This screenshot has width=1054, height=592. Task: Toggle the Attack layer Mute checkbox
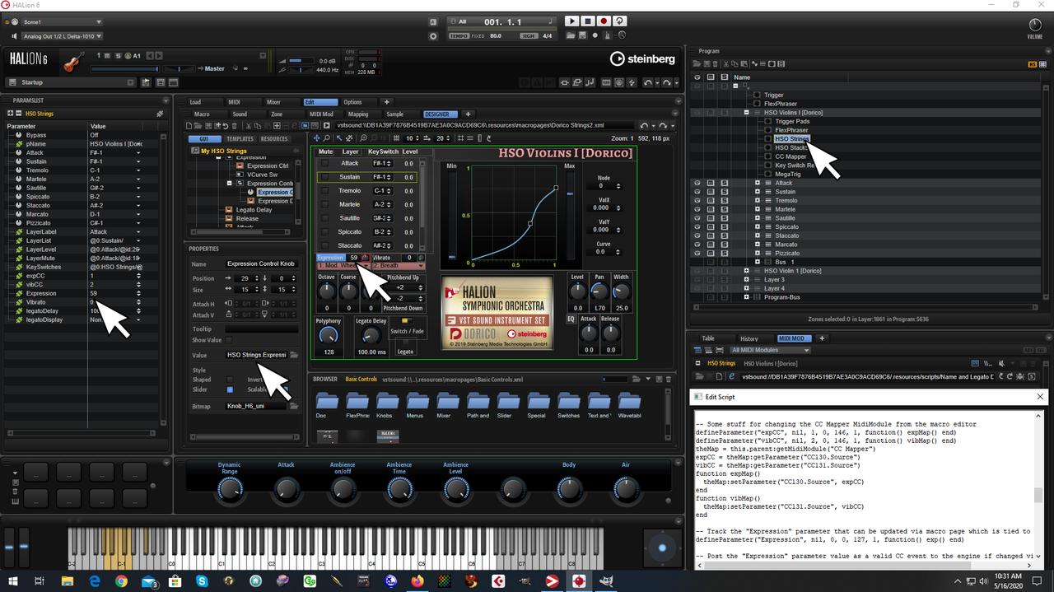coord(324,164)
